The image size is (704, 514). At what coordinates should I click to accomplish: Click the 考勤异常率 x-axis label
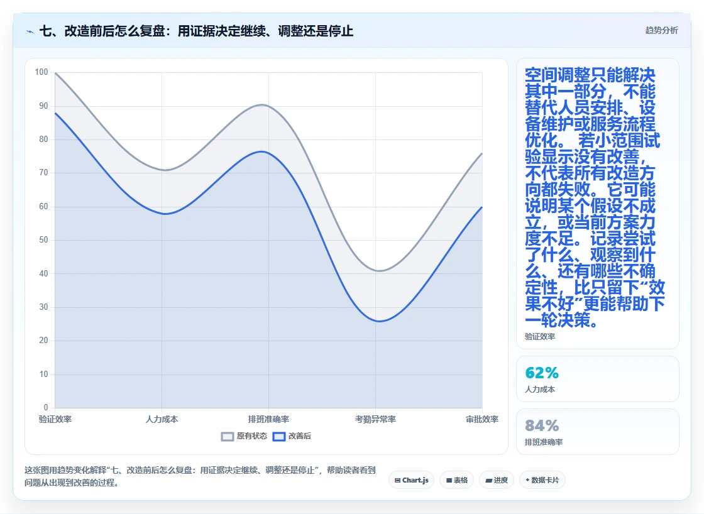click(375, 419)
